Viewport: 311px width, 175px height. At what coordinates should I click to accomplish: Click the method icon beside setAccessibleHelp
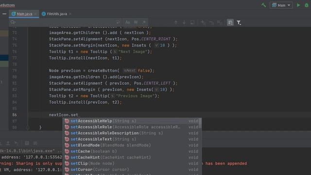[x=67, y=121]
